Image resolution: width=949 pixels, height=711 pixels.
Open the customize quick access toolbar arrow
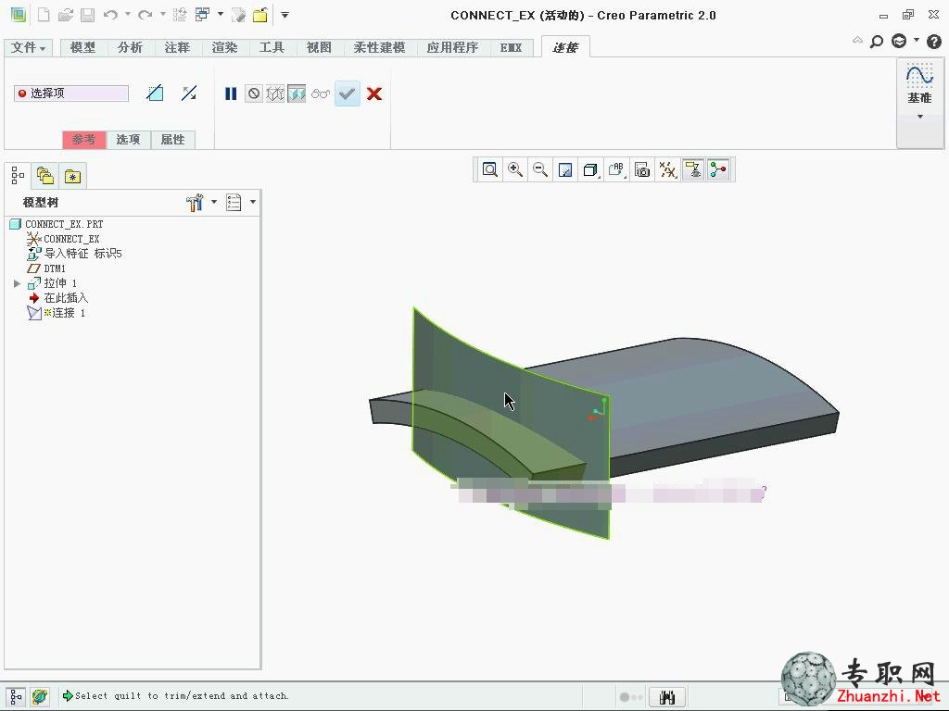285,15
